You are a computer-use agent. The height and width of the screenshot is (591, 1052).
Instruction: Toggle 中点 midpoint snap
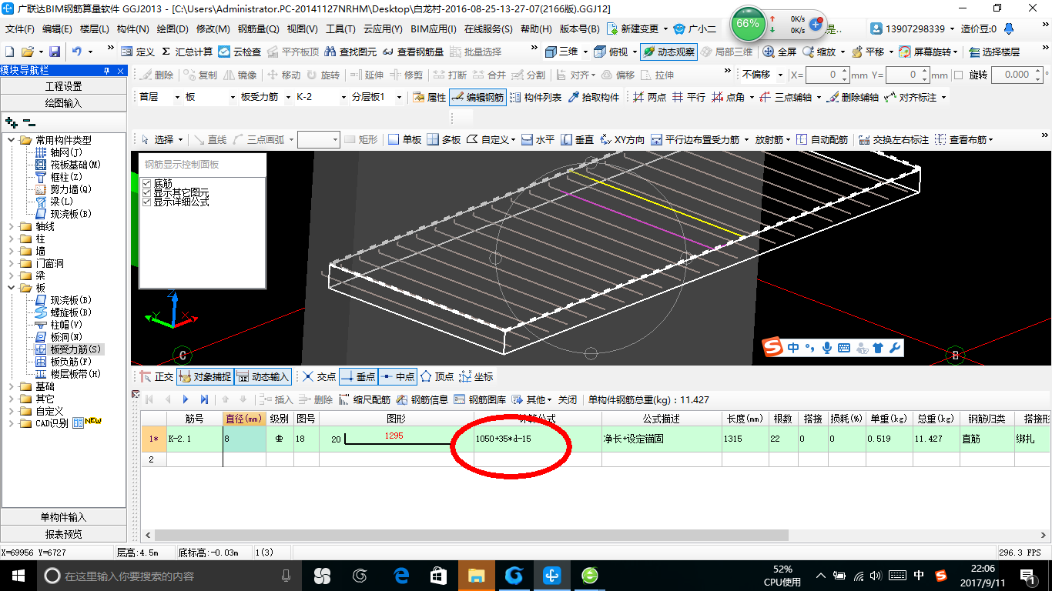397,376
